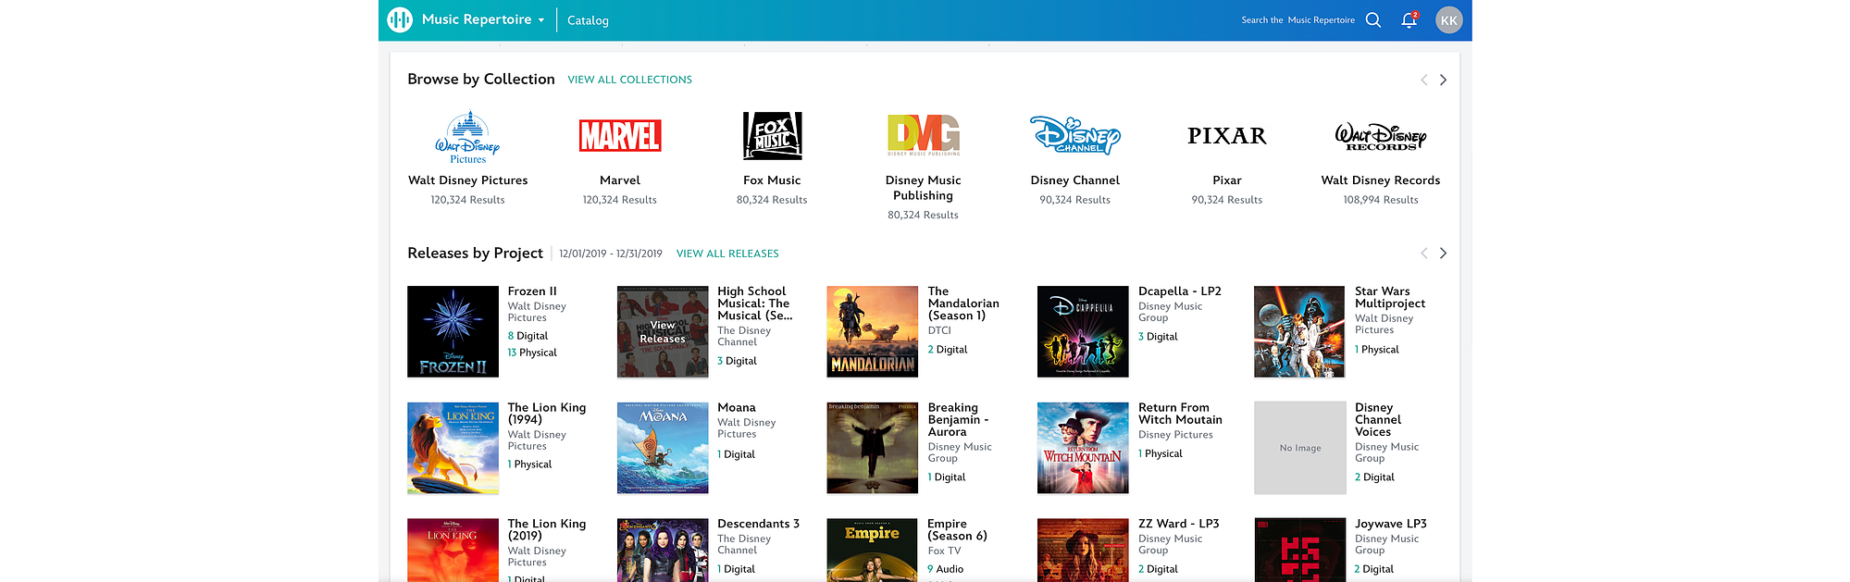1850x582 pixels.
Task: Open the search magnifier icon
Action: point(1373,19)
